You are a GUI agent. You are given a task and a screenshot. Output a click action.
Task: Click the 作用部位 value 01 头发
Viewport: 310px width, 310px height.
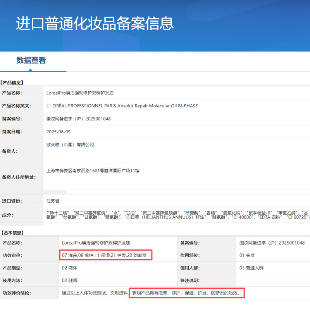click(x=247, y=255)
